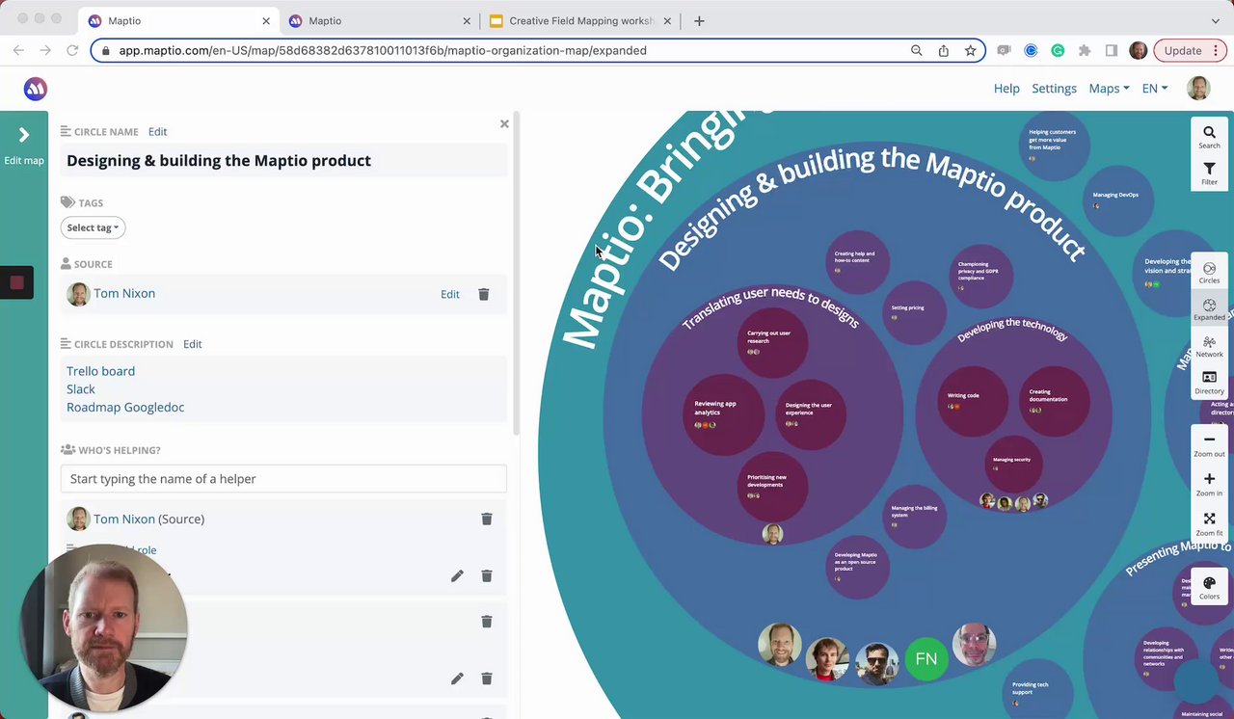Open the Chrome extensions puzzle menu
The width and height of the screenshot is (1234, 719).
click(1085, 50)
